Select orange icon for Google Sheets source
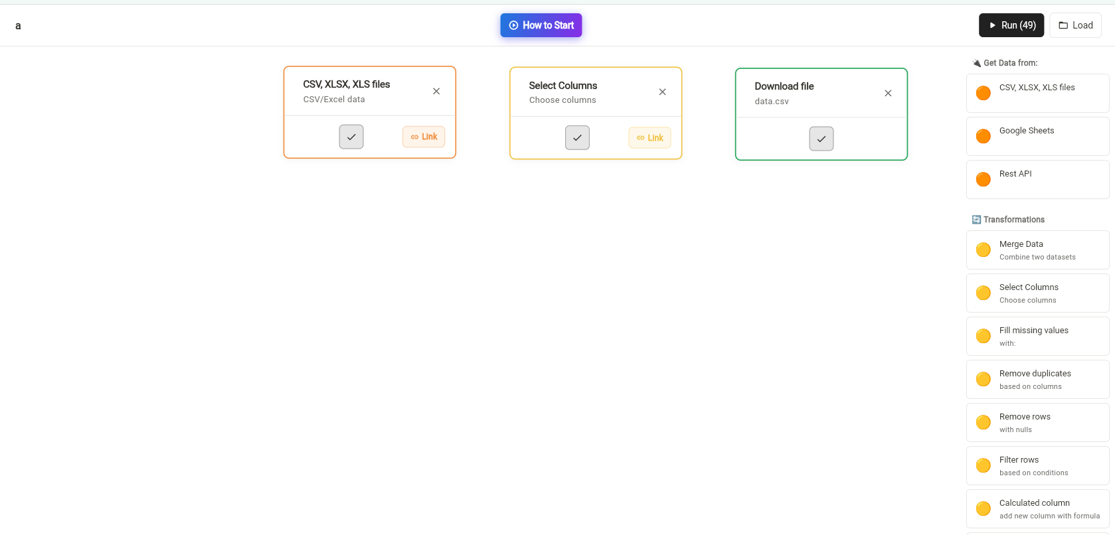The height and width of the screenshot is (535, 1115). pos(984,136)
